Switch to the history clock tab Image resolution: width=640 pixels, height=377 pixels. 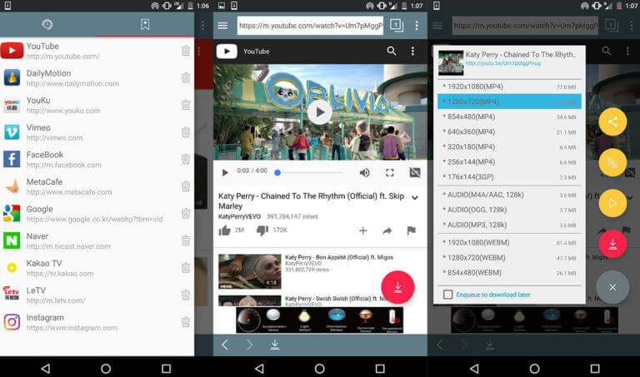(x=47, y=25)
